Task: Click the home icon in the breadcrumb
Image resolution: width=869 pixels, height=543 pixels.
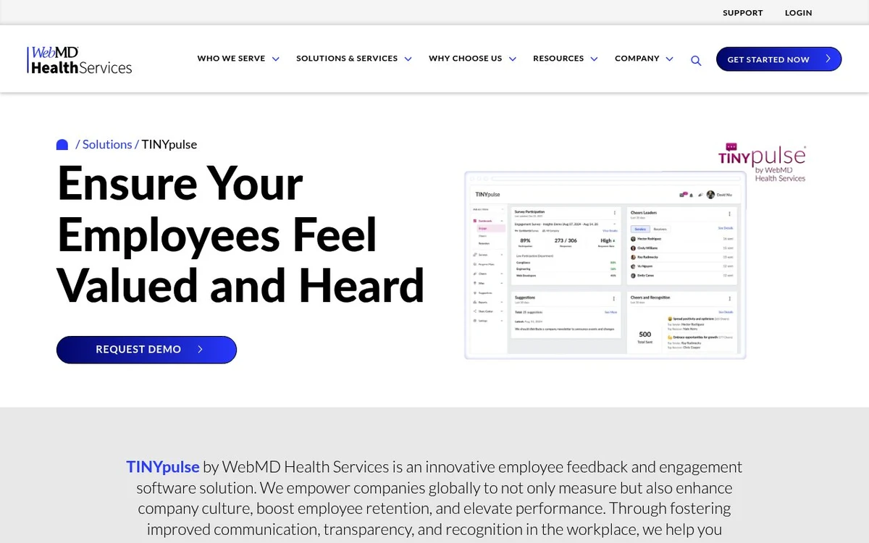Action: 62,145
